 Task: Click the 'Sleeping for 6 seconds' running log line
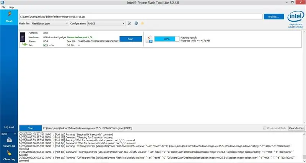tap(66, 134)
